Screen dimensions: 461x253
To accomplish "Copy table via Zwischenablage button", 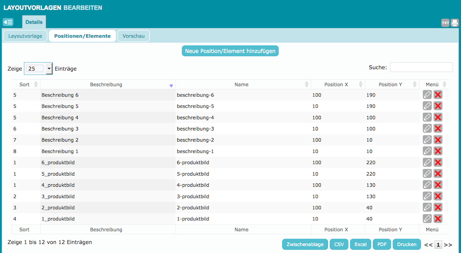I will pos(305,245).
